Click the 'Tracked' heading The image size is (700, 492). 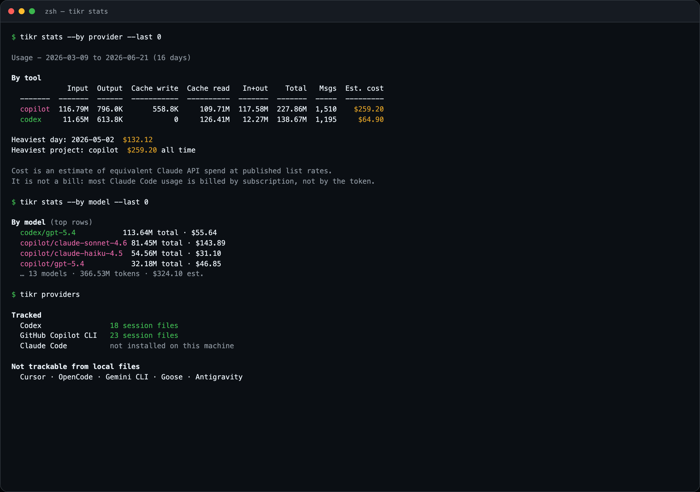pyautogui.click(x=26, y=315)
